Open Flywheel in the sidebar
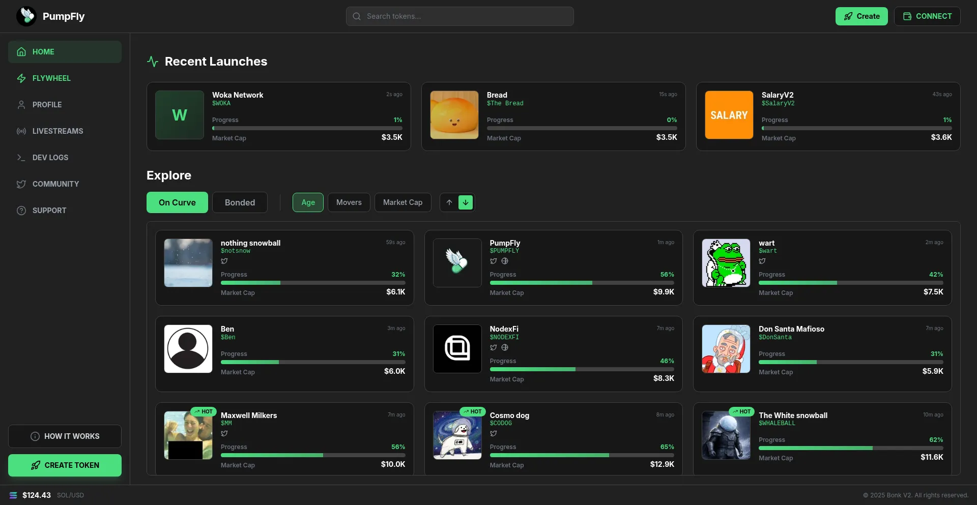Viewport: 977px width, 505px height. coord(51,78)
